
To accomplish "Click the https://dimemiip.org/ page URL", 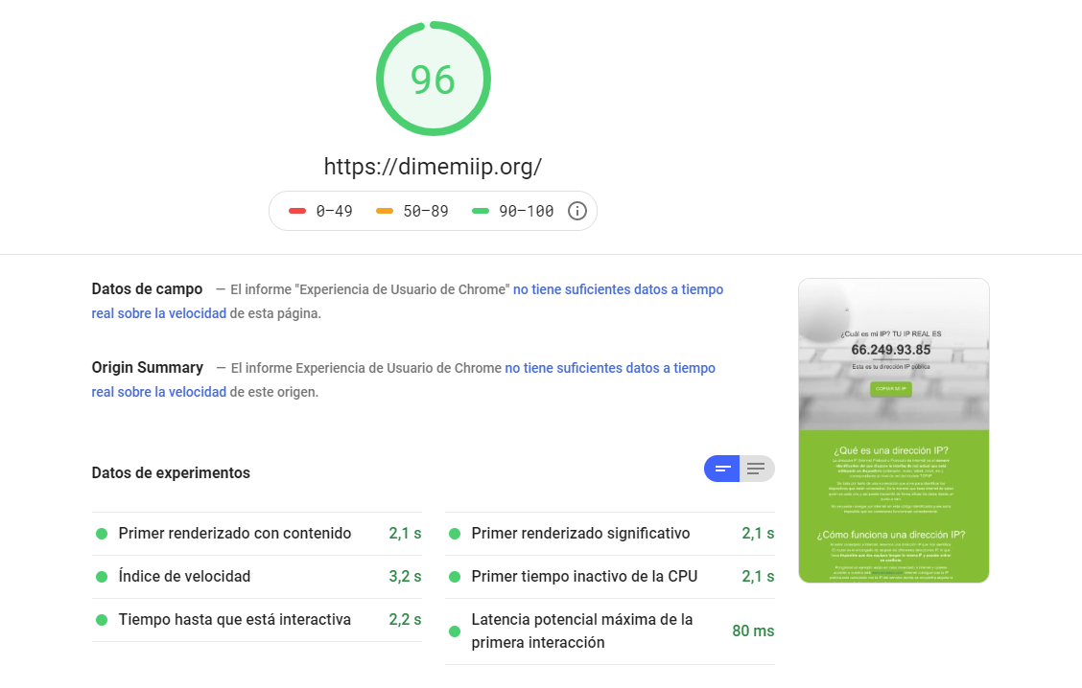I will (433, 166).
